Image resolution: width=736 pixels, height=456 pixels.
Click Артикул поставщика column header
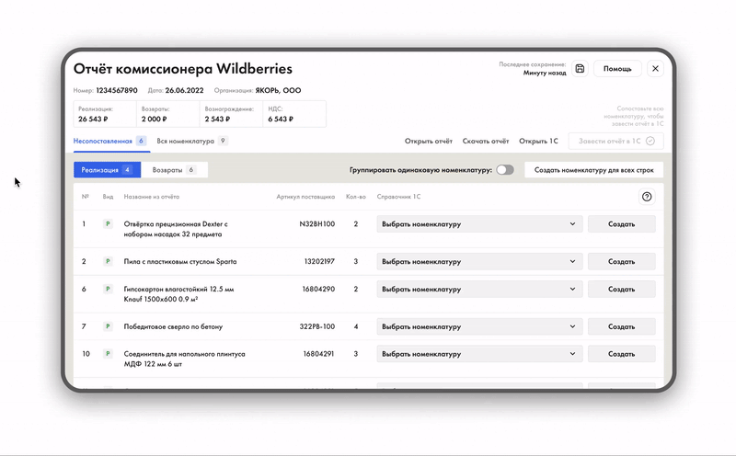tap(305, 197)
